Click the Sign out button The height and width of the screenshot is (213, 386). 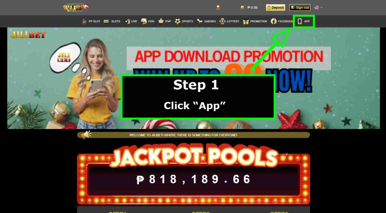[x=300, y=8]
